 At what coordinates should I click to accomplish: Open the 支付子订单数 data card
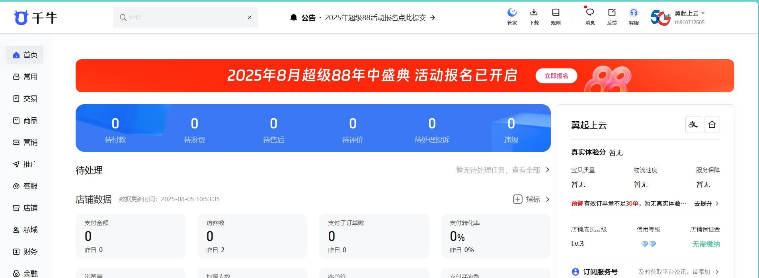coord(374,236)
